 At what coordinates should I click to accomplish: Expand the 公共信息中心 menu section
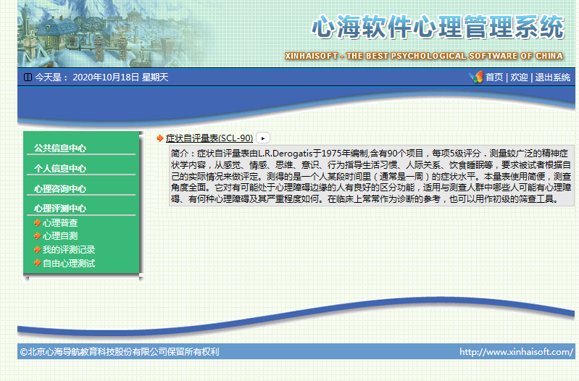60,148
